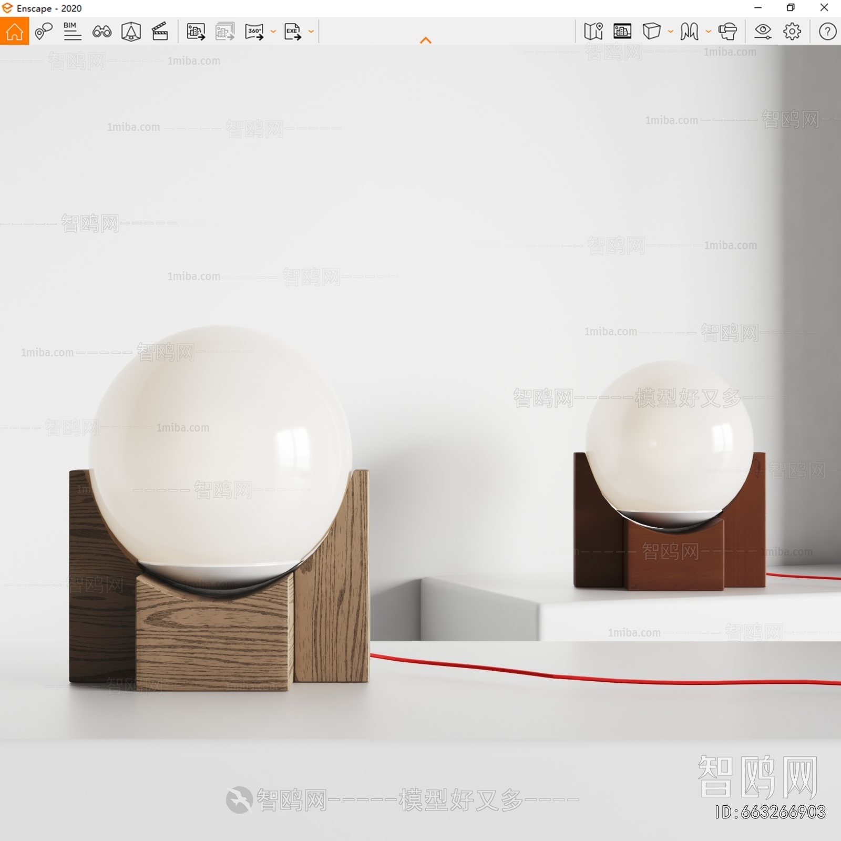The image size is (841, 841).
Task: Toggle the orthographic safe frame icon
Action: coord(131,32)
